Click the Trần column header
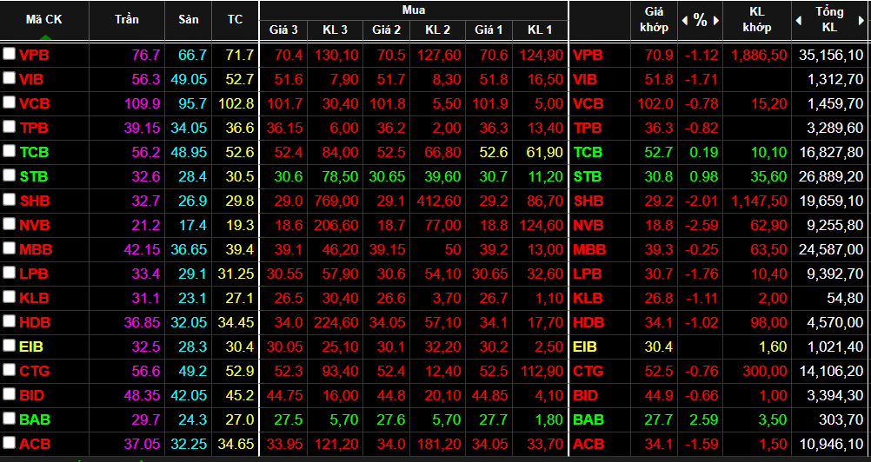 (127, 19)
